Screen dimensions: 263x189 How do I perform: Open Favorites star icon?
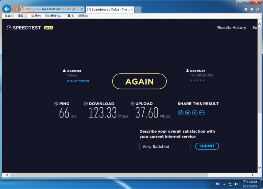click(252, 9)
